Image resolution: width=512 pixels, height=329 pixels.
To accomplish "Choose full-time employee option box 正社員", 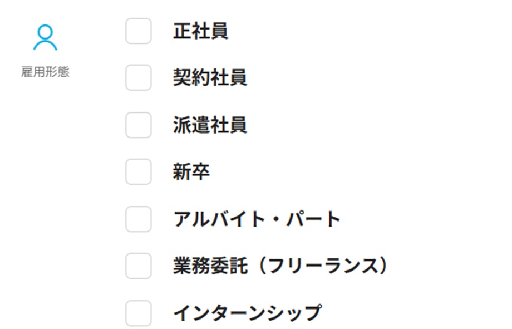I will (139, 31).
